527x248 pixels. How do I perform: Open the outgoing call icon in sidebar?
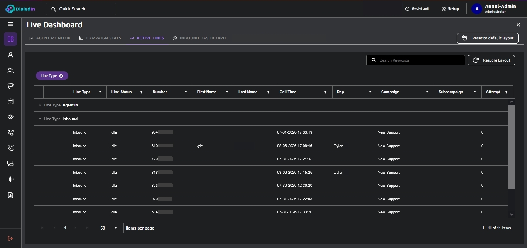tap(10, 132)
